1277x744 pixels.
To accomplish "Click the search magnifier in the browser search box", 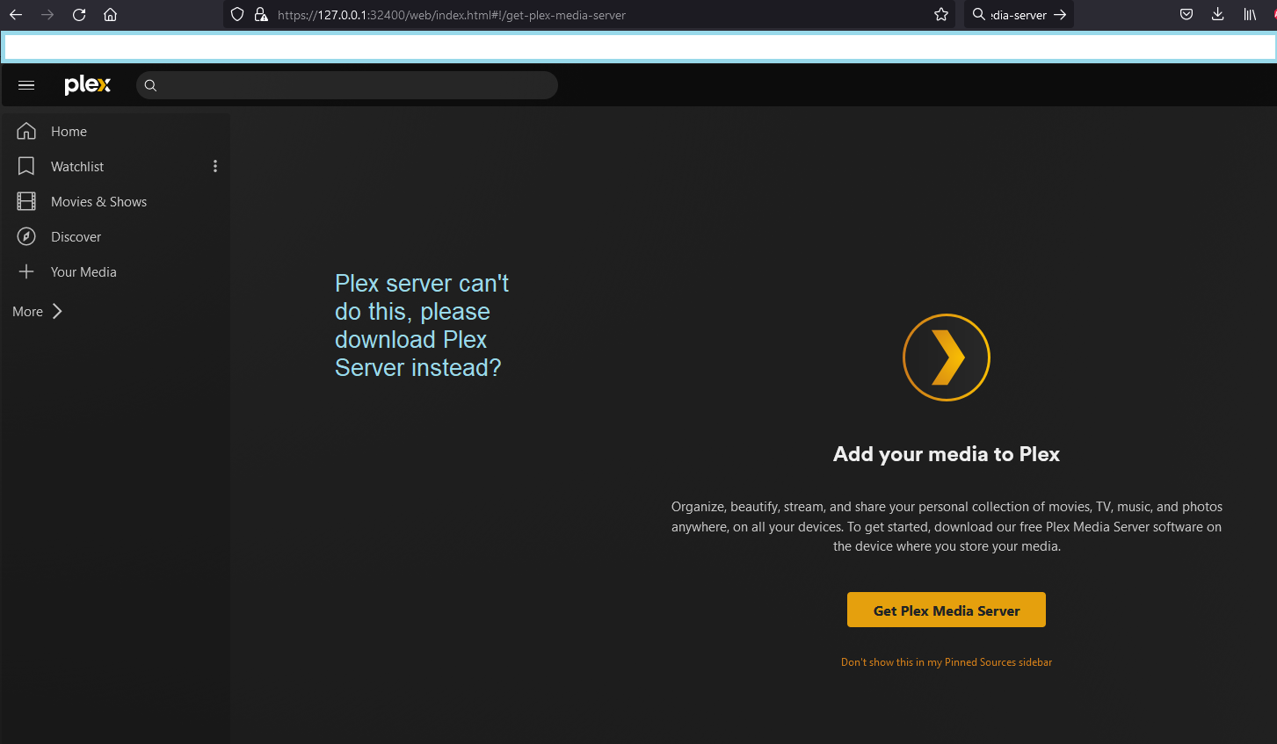I will tap(978, 15).
